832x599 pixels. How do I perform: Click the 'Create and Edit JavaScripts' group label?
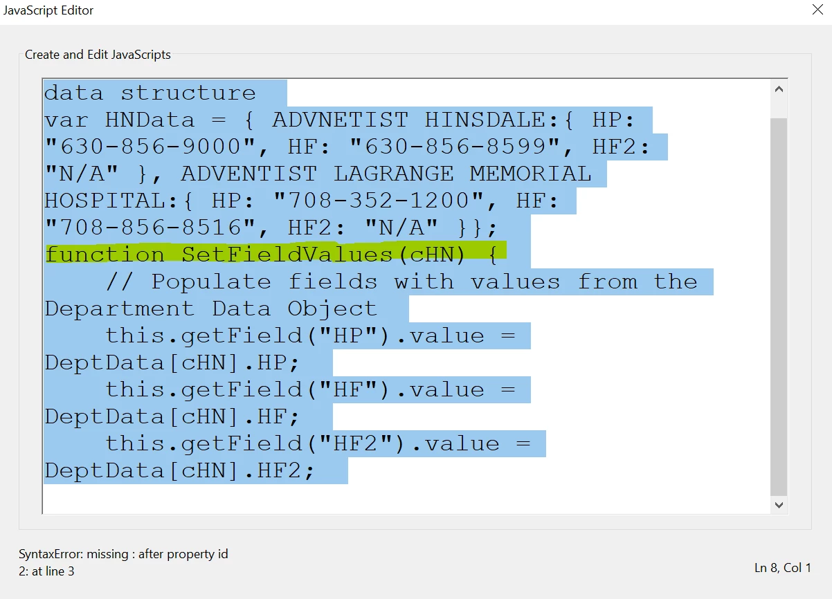point(98,55)
